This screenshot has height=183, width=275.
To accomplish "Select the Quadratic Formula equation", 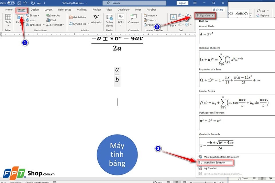I will (x=237, y=145).
